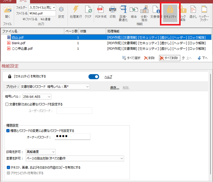Open the 暗号レベル 256-bit AES dropdown
The width and height of the screenshot is (213, 182).
pos(36,96)
